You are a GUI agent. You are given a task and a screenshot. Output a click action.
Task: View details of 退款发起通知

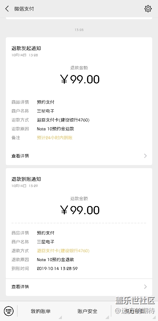point(79,156)
